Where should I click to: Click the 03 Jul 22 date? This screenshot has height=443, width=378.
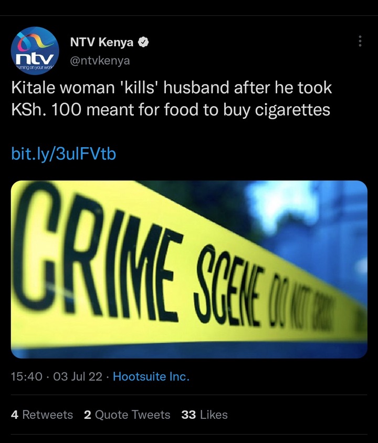tap(78, 376)
